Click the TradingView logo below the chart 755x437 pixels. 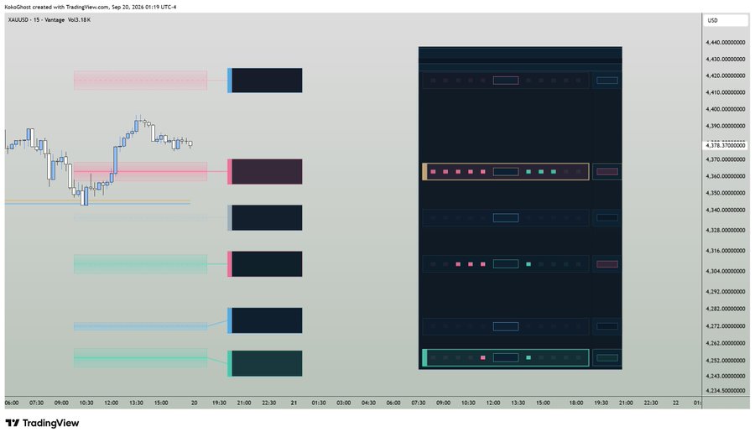[42, 423]
